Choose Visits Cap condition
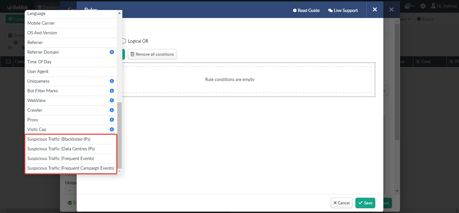Screen dimensions: 459x213 click(x=71, y=130)
